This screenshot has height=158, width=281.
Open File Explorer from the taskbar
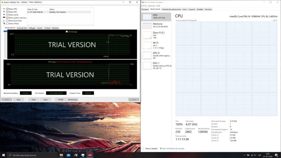pos(61,155)
